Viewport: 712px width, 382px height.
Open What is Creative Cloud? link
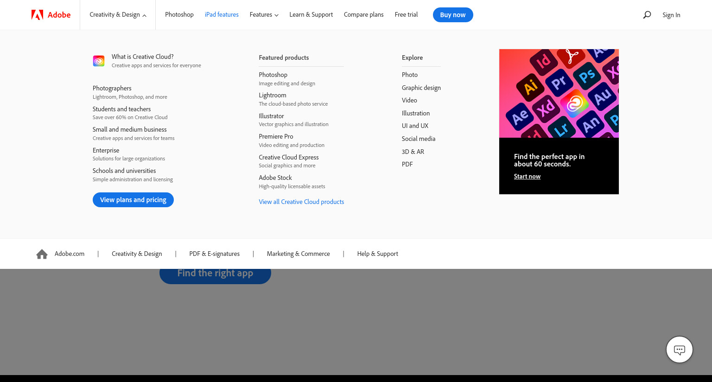click(143, 57)
